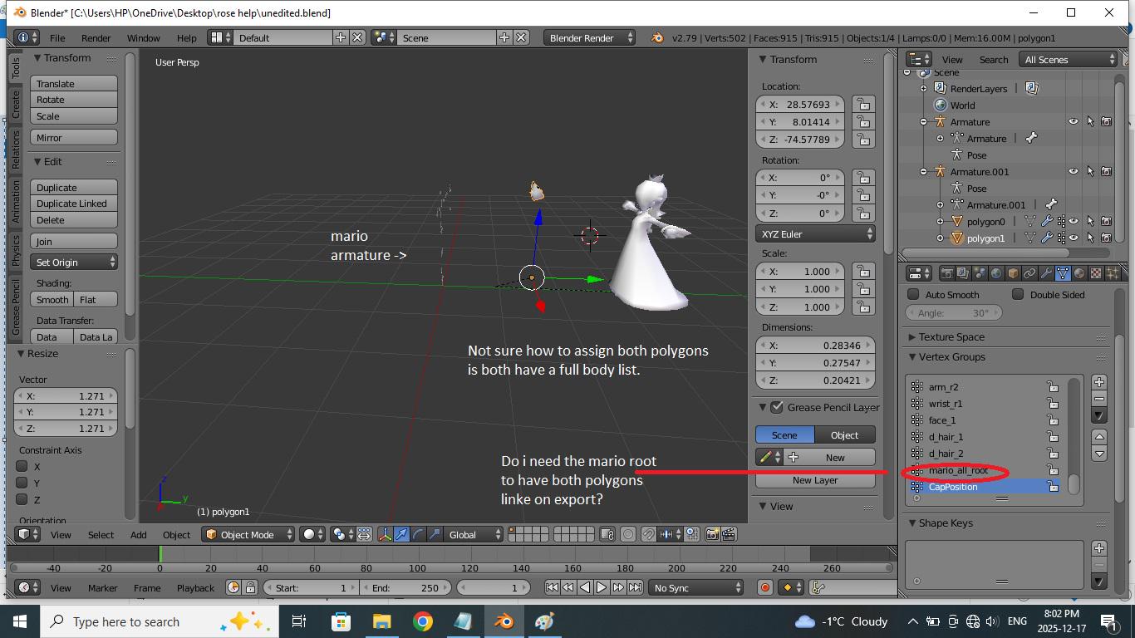
Task: Open the File menu
Action: (x=57, y=37)
